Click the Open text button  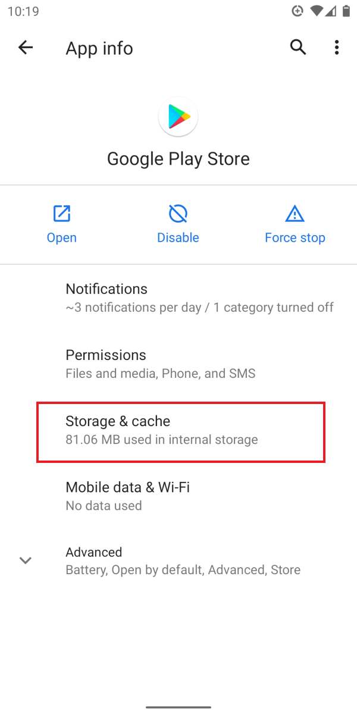click(x=62, y=237)
